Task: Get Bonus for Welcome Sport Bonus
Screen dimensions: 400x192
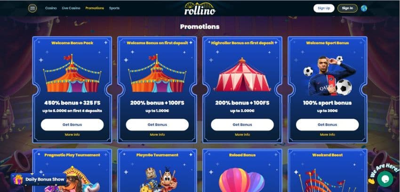Action: coord(328,125)
